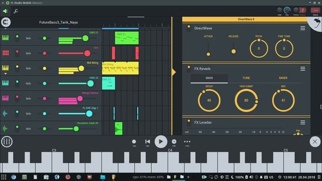Click the GMS 21 pan knob
The height and width of the screenshot is (181, 322).
[45, 38]
